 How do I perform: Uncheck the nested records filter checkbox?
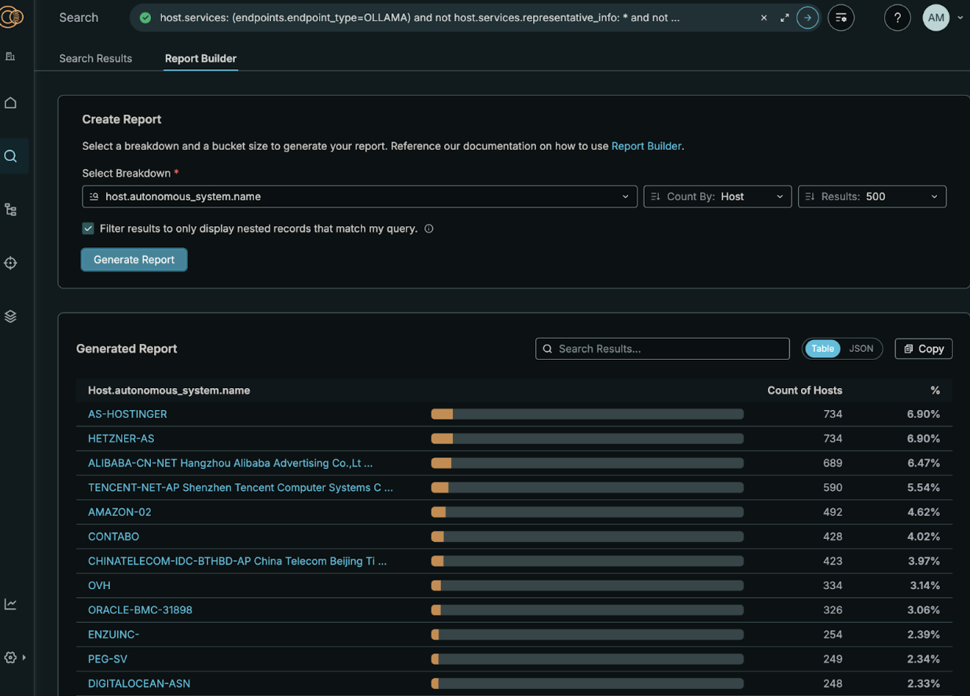[x=88, y=228]
